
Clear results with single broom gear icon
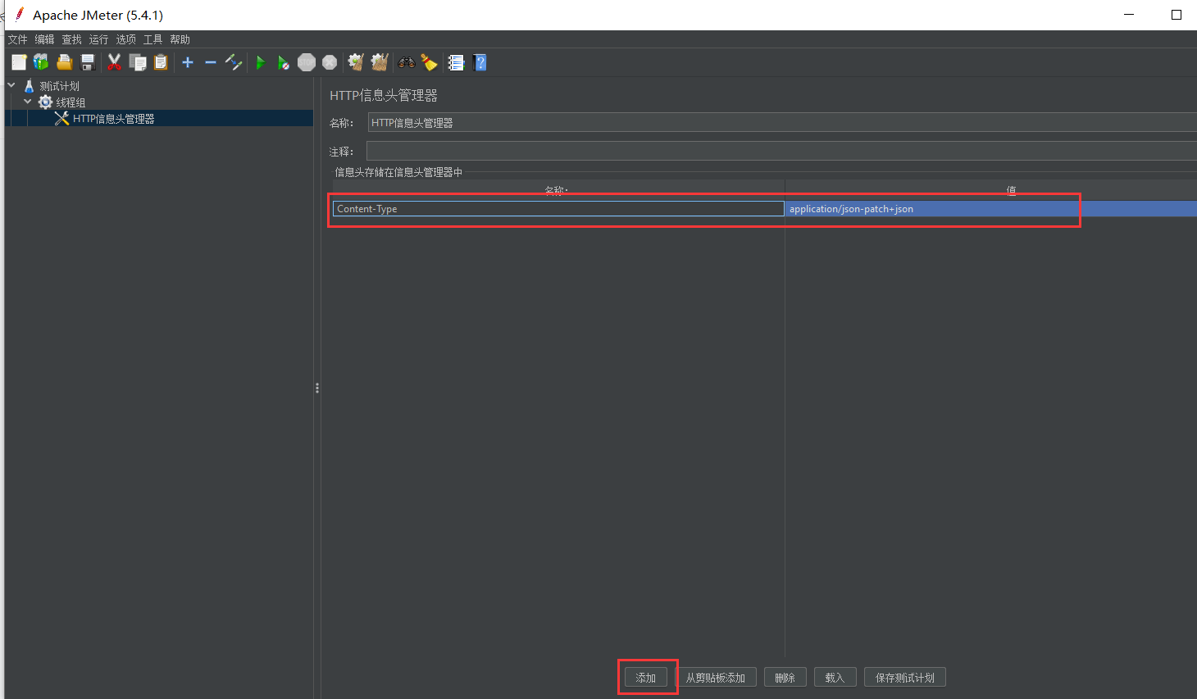(355, 62)
